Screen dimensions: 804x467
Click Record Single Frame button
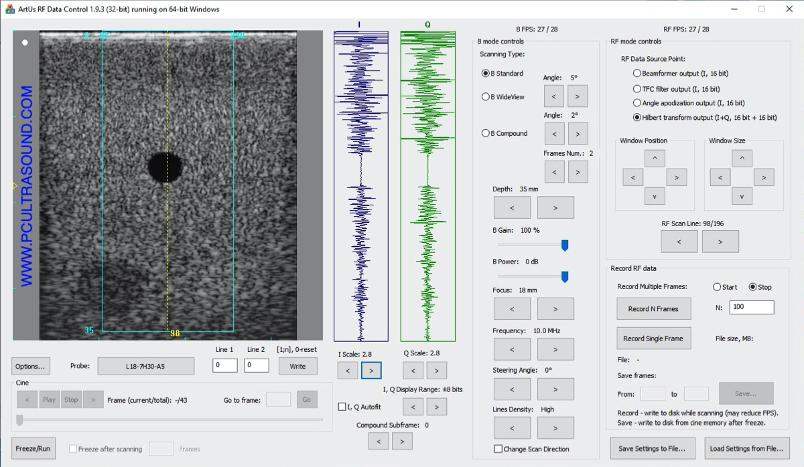(x=653, y=338)
